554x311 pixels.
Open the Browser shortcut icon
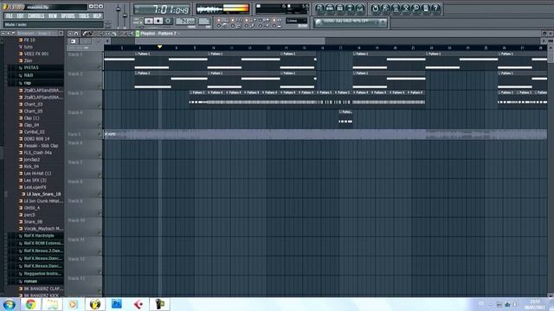tap(350, 8)
